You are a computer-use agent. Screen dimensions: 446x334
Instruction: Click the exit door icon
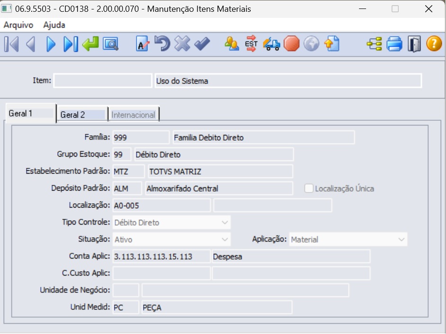[x=414, y=44]
